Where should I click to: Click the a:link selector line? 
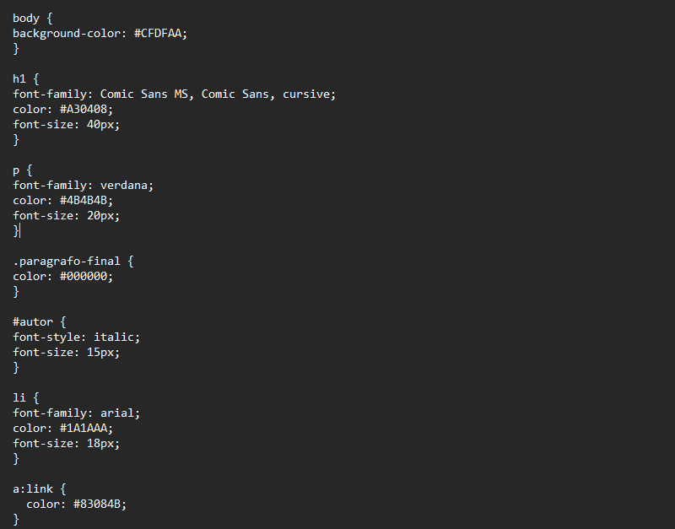pos(39,489)
